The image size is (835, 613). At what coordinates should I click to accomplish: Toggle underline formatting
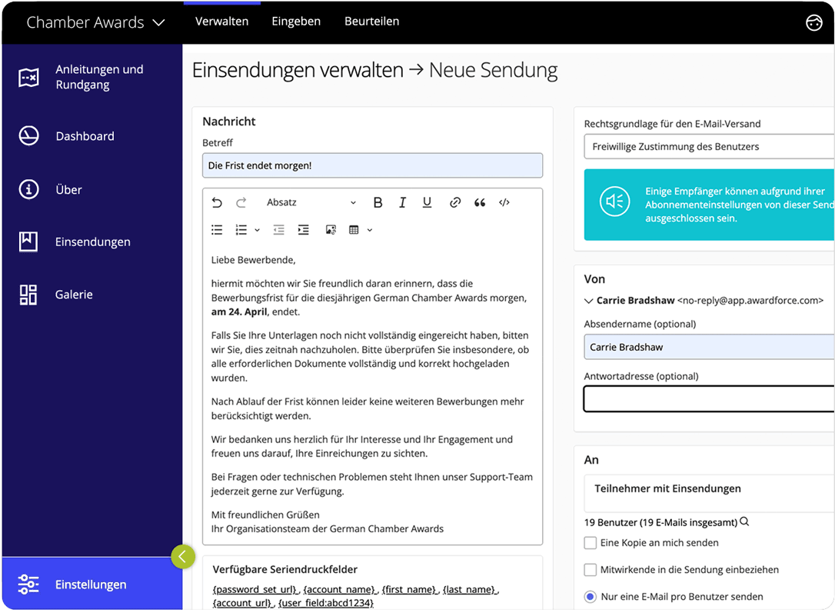pos(427,202)
